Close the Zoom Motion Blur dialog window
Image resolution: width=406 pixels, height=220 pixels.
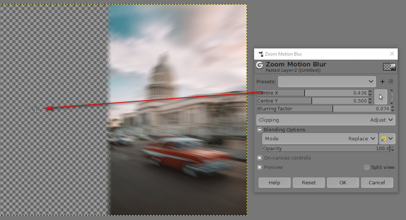[392, 54]
